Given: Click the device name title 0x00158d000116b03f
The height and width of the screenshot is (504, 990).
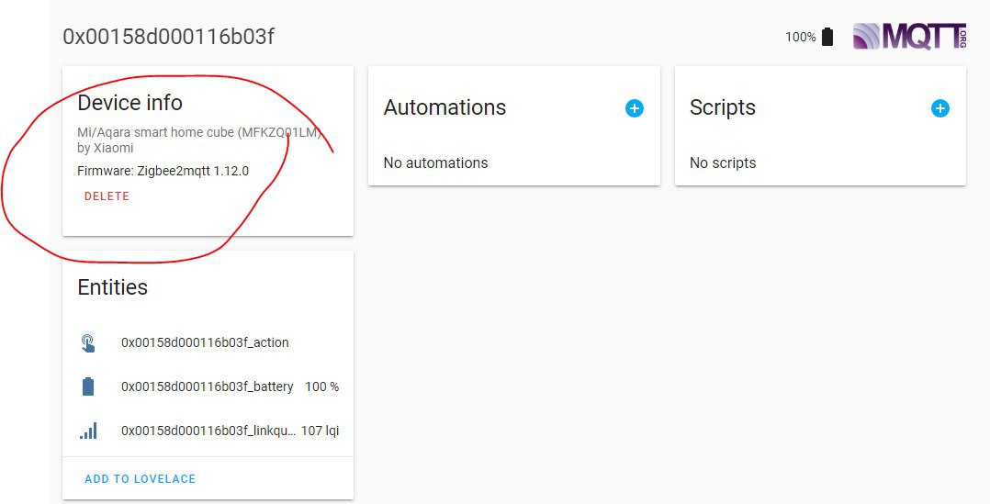Looking at the screenshot, I should (168, 37).
